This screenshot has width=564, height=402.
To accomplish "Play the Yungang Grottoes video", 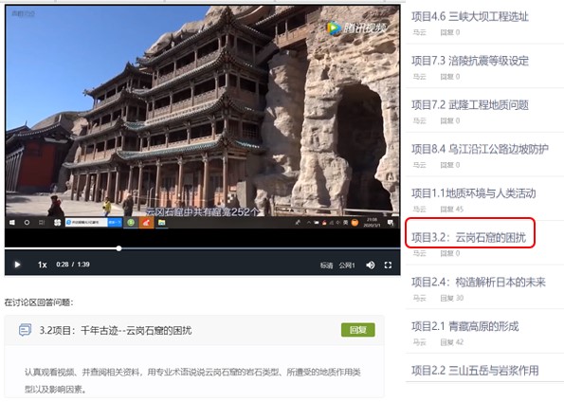I will click(x=17, y=265).
